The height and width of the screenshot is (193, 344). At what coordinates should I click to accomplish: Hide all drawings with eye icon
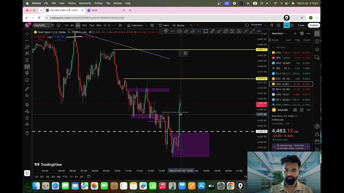(27, 124)
